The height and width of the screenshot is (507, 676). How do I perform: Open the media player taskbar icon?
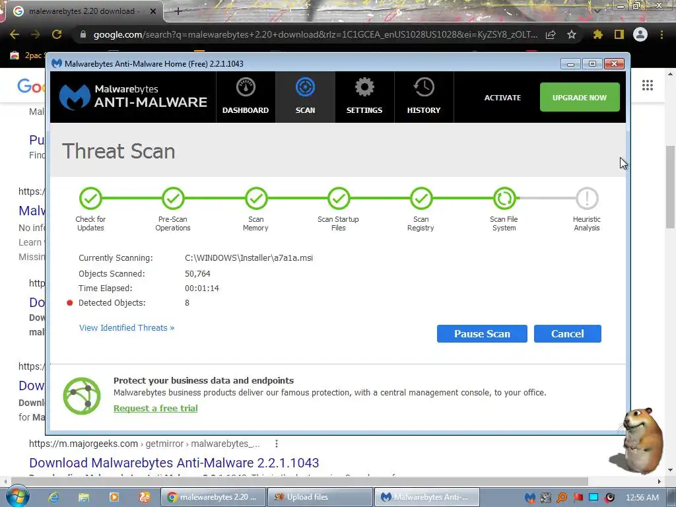pos(114,497)
